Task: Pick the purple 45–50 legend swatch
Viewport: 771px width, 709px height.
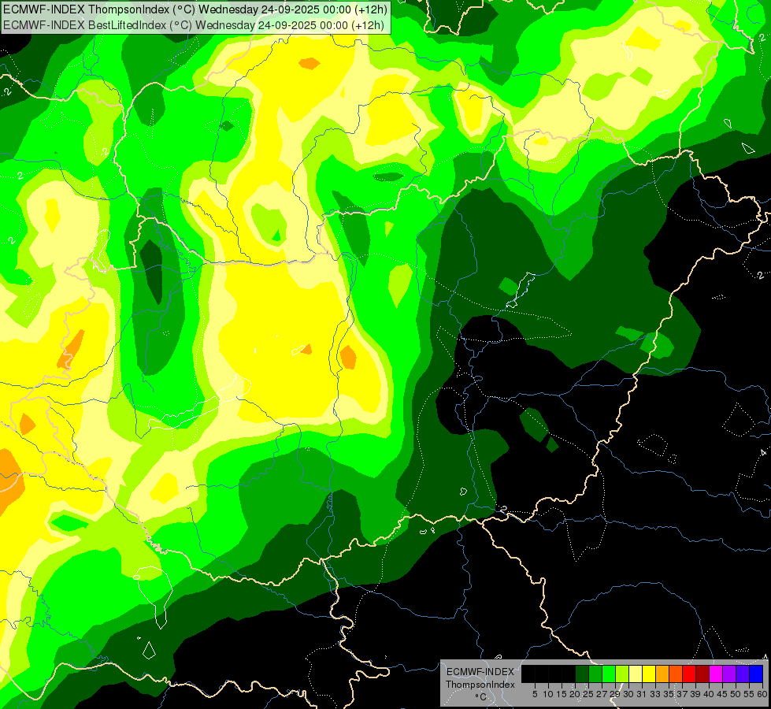Action: [x=729, y=674]
